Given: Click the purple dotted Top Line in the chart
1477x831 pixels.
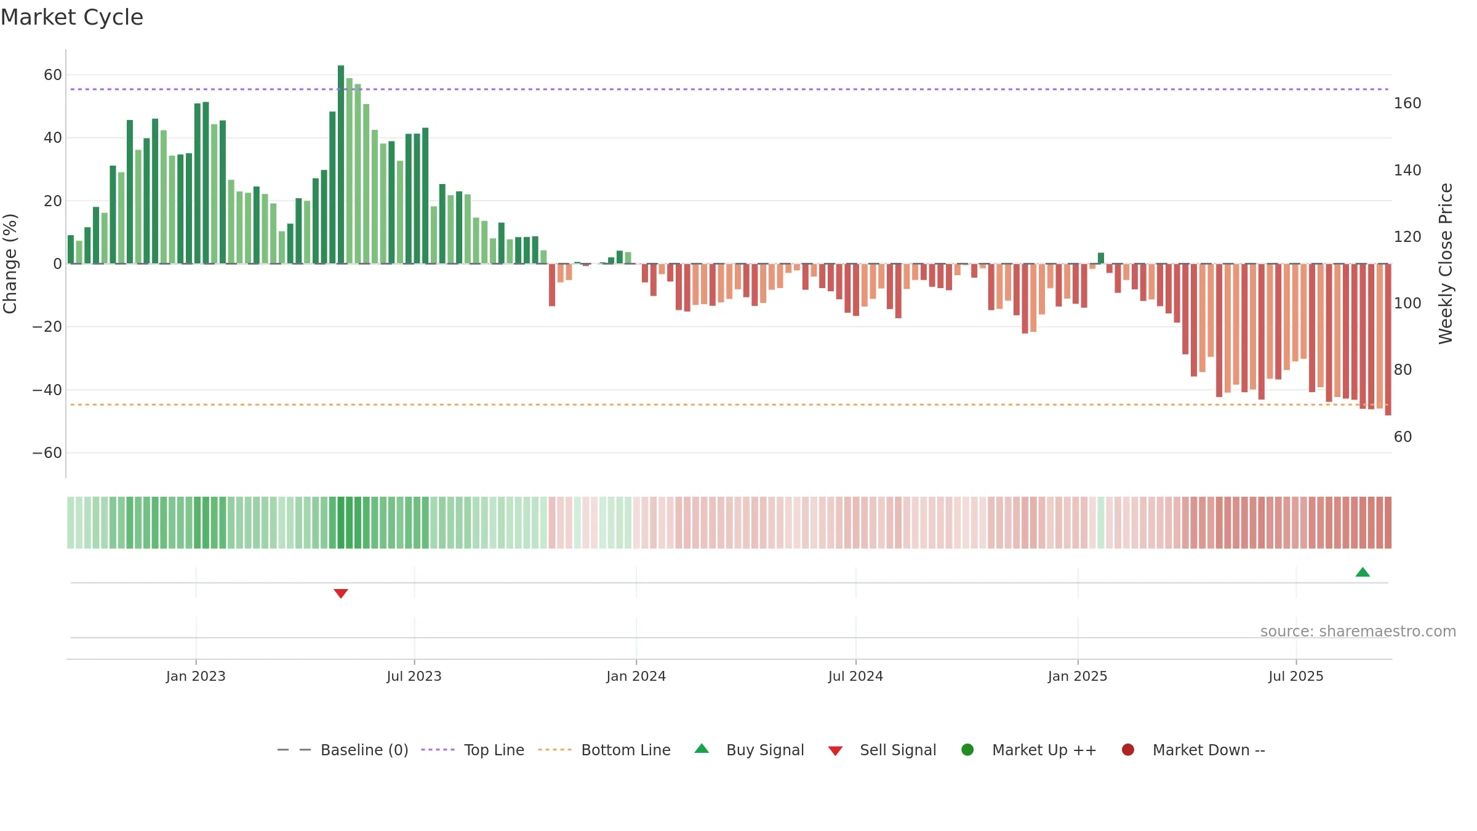Looking at the screenshot, I should 729,89.
